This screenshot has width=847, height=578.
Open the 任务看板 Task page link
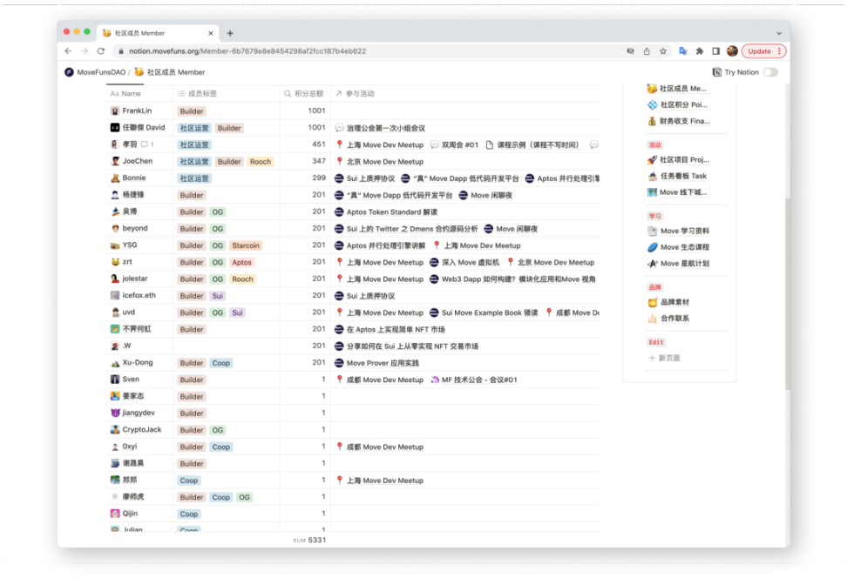pos(683,176)
